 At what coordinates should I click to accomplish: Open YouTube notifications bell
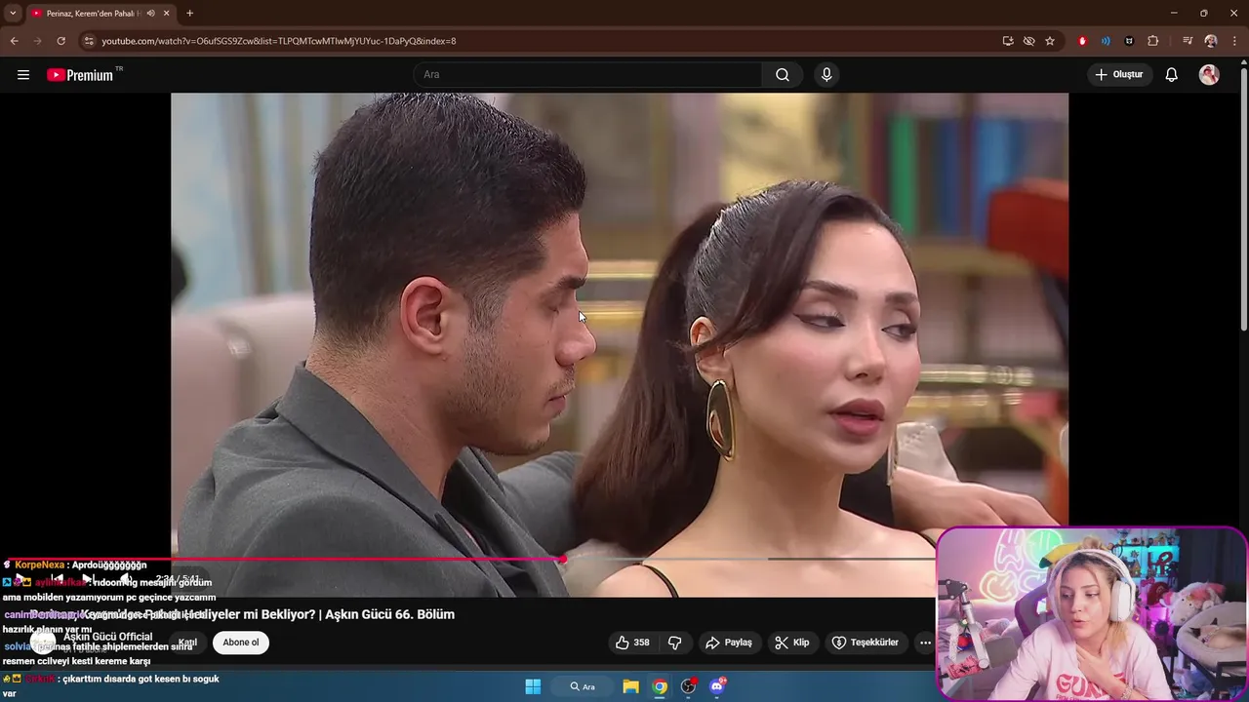[1172, 75]
